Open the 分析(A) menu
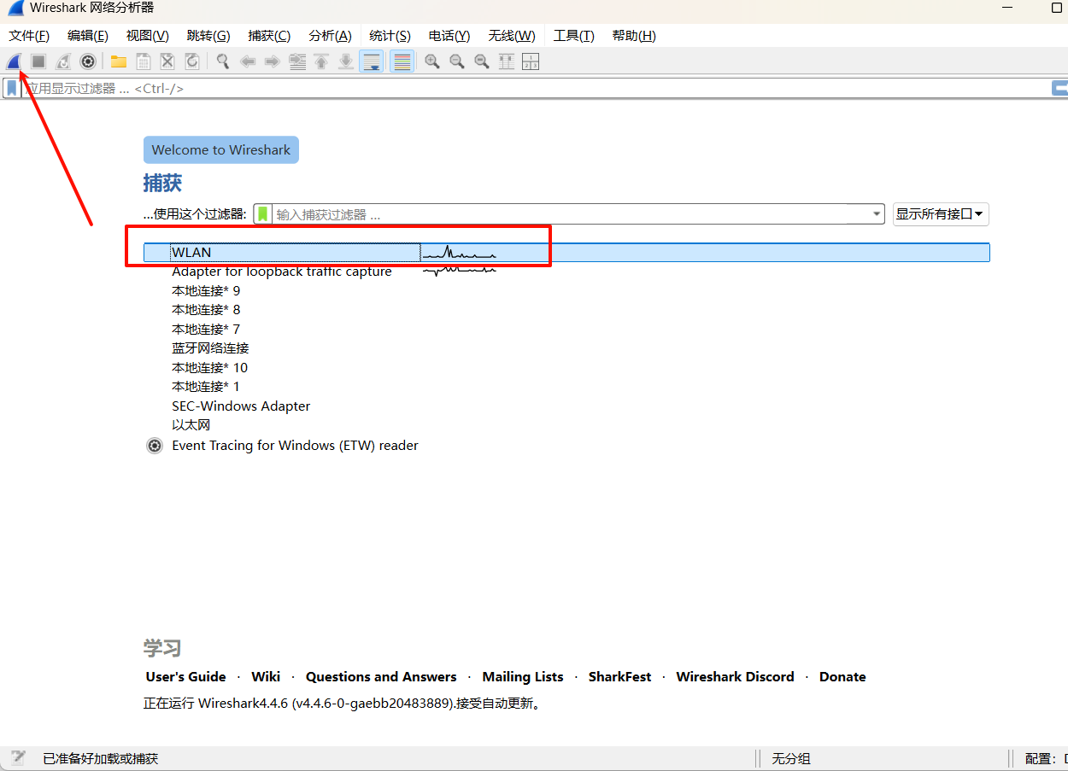 pyautogui.click(x=331, y=36)
